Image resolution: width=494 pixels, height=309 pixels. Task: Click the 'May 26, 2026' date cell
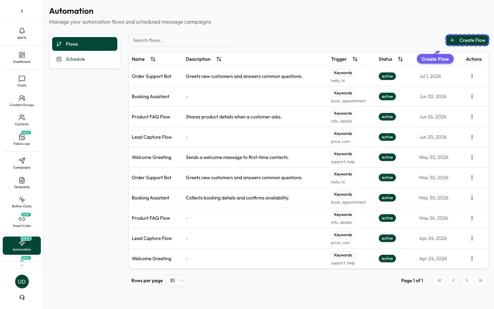coord(434,218)
